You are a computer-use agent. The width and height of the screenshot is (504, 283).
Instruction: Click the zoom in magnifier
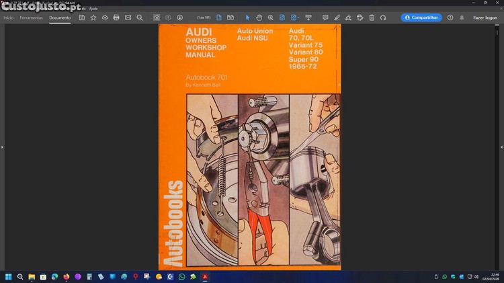270,17
